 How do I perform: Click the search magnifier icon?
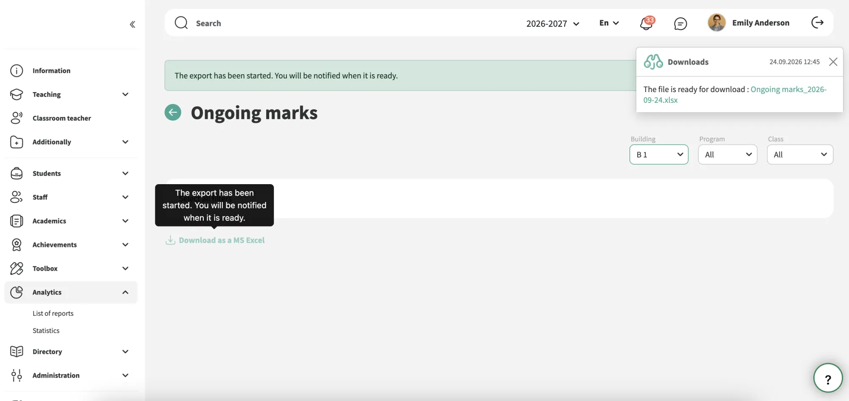point(181,22)
